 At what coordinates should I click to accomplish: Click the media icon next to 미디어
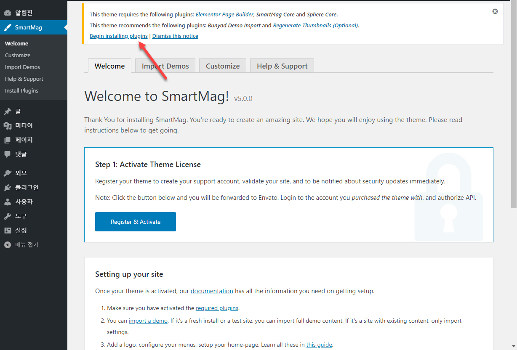click(8, 126)
